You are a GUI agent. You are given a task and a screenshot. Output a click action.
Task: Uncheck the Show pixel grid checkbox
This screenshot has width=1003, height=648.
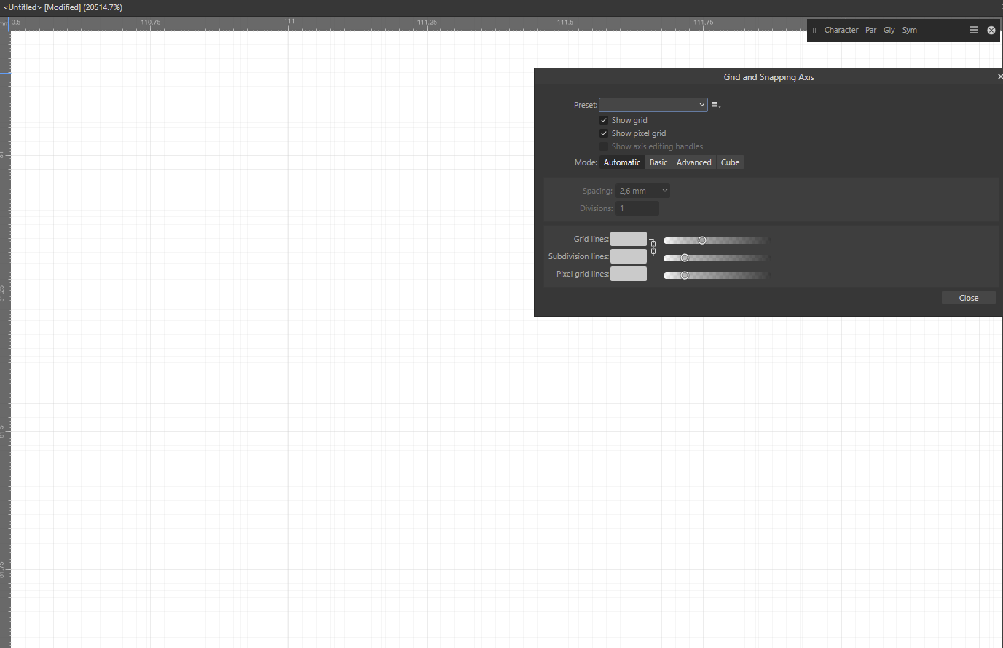coord(604,133)
